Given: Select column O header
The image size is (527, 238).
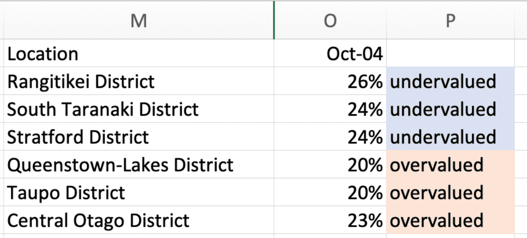Looking at the screenshot, I should [330, 21].
